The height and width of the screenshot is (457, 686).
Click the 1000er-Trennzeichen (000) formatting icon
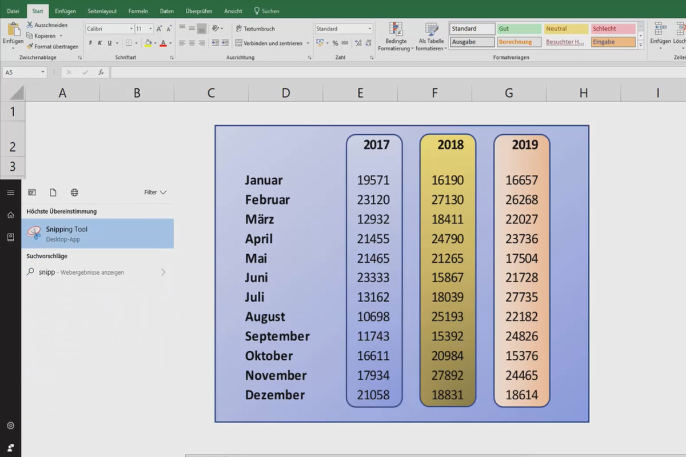click(x=345, y=42)
